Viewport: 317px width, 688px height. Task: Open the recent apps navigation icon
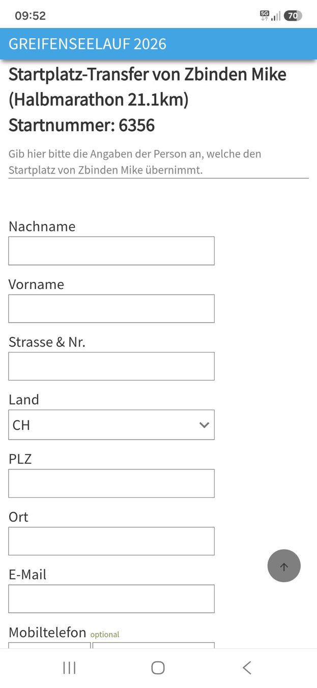69,668
